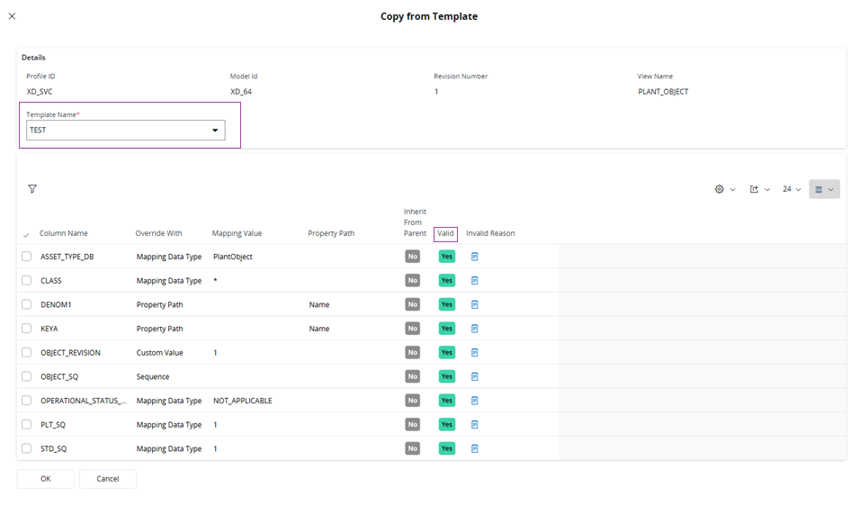Sort by Column Name header
The height and width of the screenshot is (515, 860).
click(64, 234)
